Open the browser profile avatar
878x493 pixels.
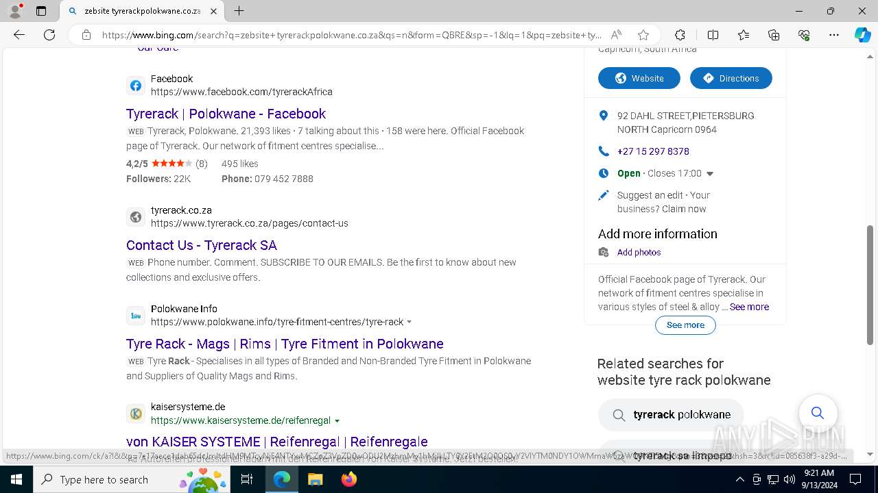[x=15, y=11]
